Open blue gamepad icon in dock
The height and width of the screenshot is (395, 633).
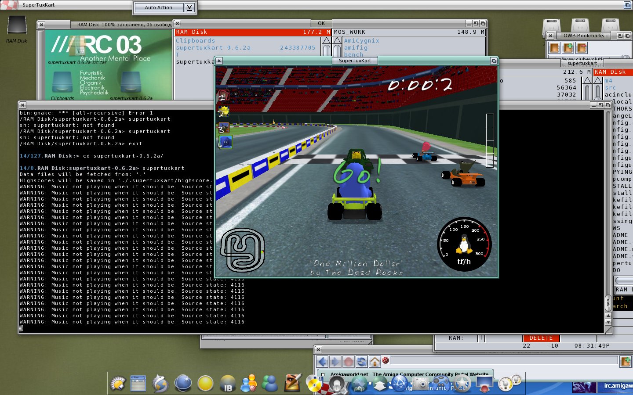coord(442,383)
